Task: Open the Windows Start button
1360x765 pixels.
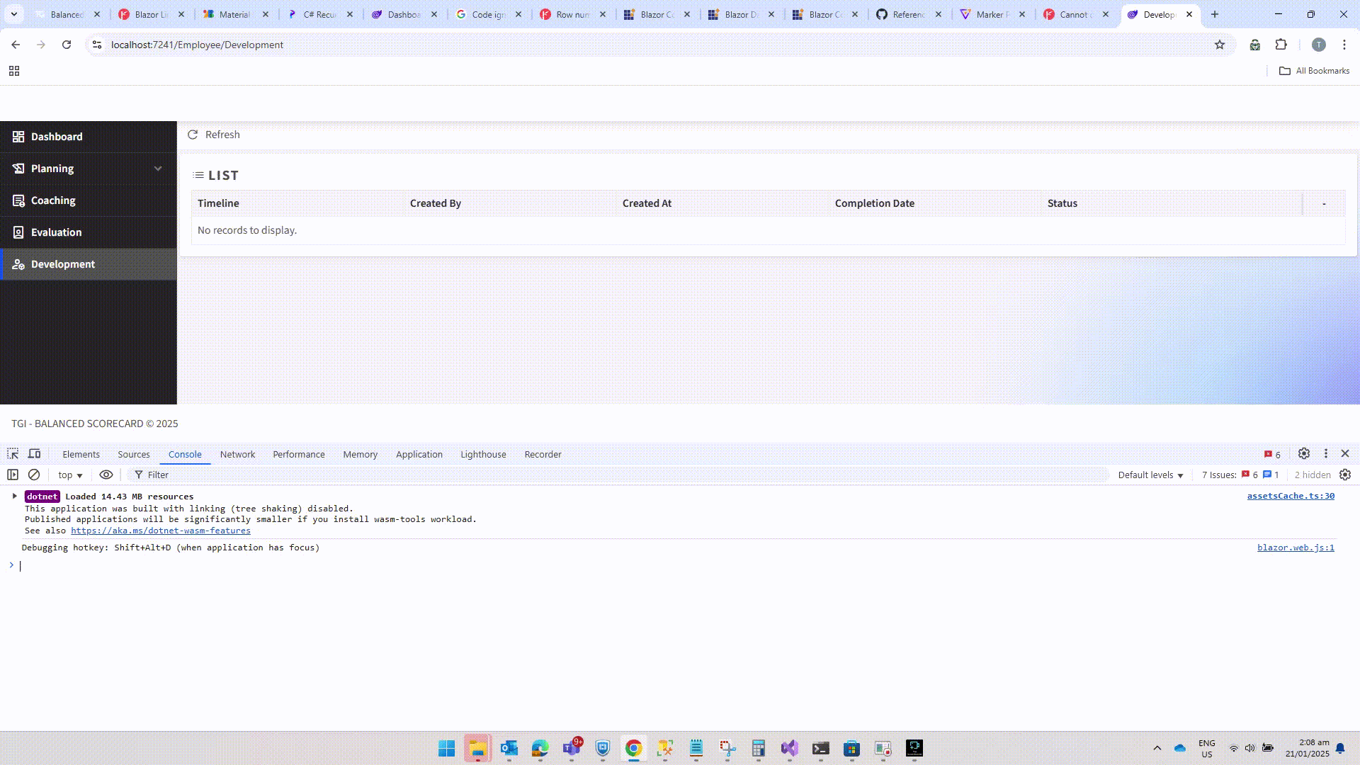Action: point(447,749)
